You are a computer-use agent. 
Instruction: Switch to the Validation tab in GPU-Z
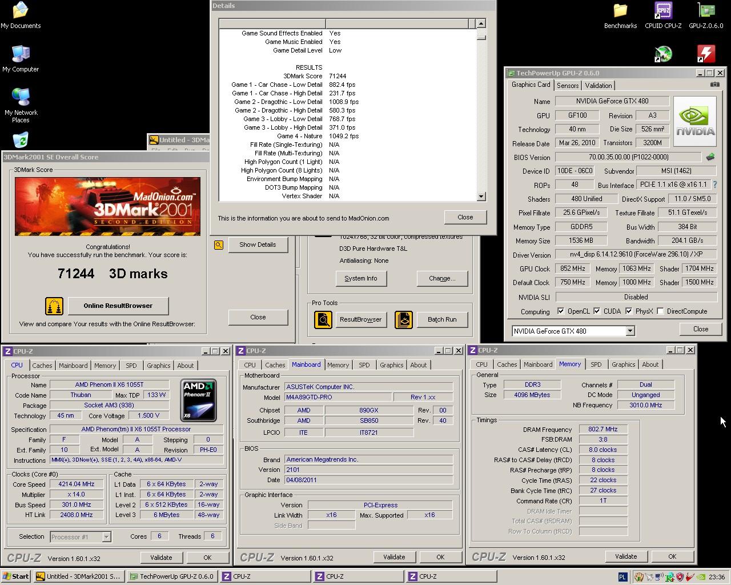[599, 86]
